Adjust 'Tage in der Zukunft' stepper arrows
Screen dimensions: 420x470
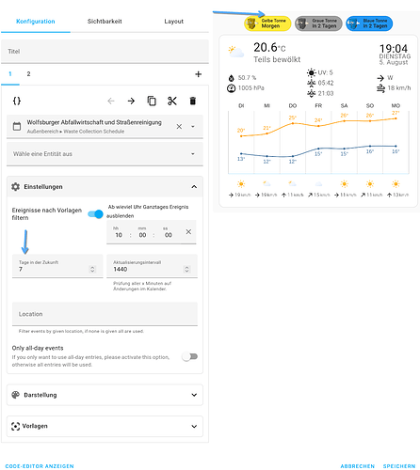(92, 270)
